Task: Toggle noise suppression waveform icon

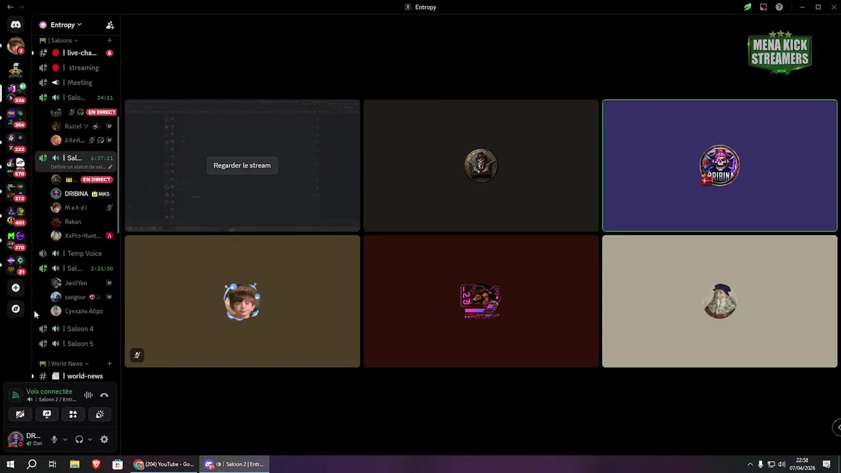Action: point(88,395)
